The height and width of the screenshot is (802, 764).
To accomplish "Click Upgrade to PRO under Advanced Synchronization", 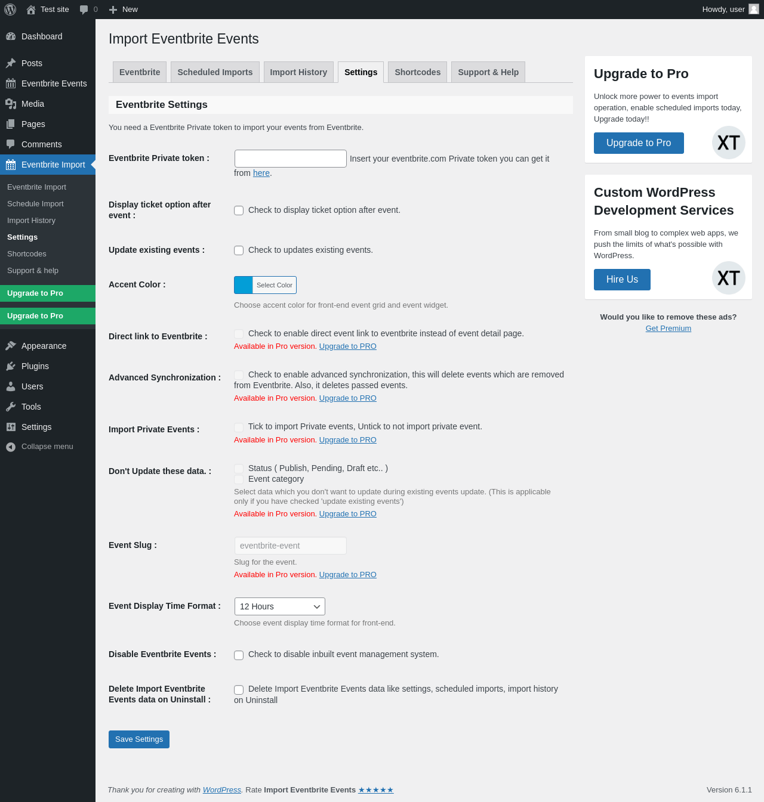I will (x=348, y=398).
